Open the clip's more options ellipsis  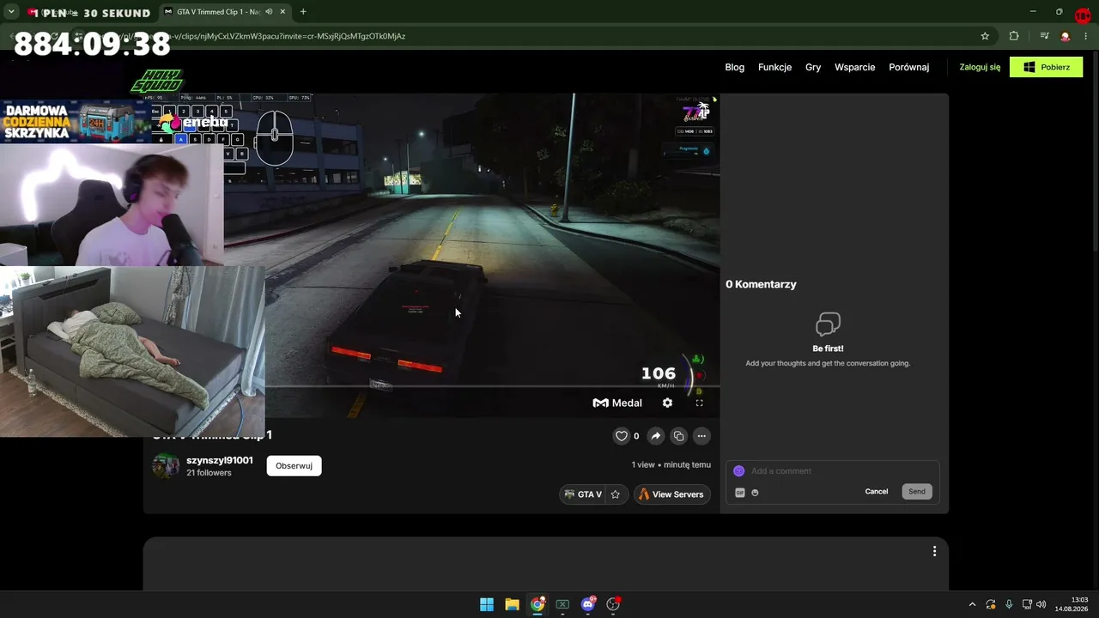click(701, 436)
